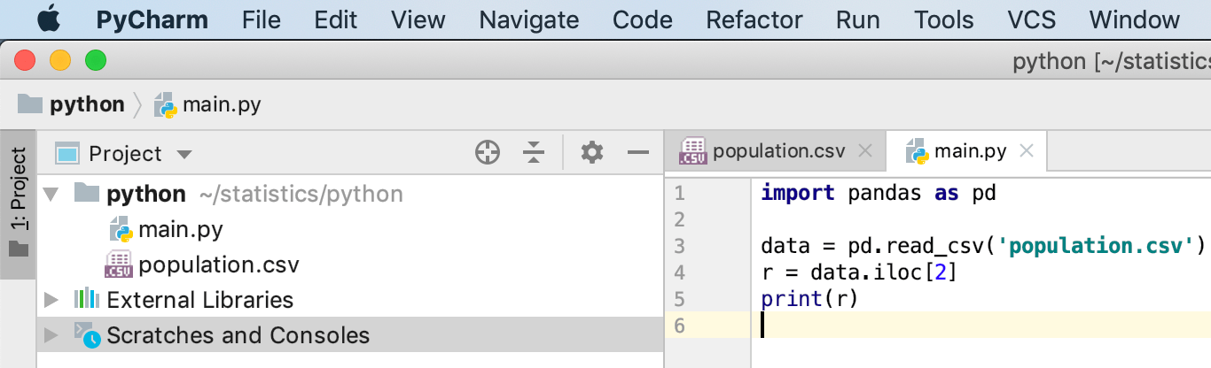Click main.py file icon in breadcrumb
The height and width of the screenshot is (368, 1211).
coord(165,105)
